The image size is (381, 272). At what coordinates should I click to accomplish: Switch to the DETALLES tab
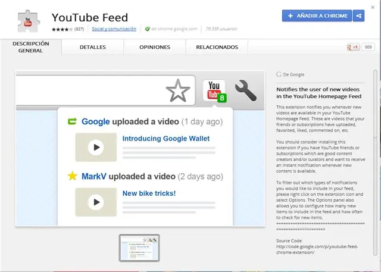(x=93, y=47)
